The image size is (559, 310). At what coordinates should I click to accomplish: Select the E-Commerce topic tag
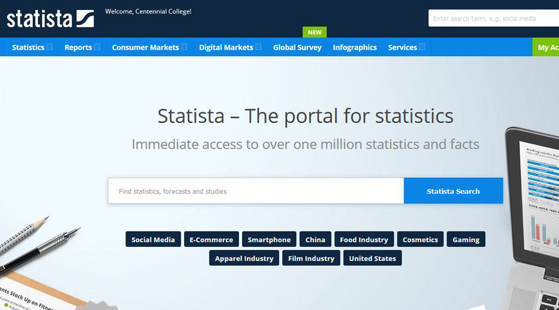pos(211,239)
